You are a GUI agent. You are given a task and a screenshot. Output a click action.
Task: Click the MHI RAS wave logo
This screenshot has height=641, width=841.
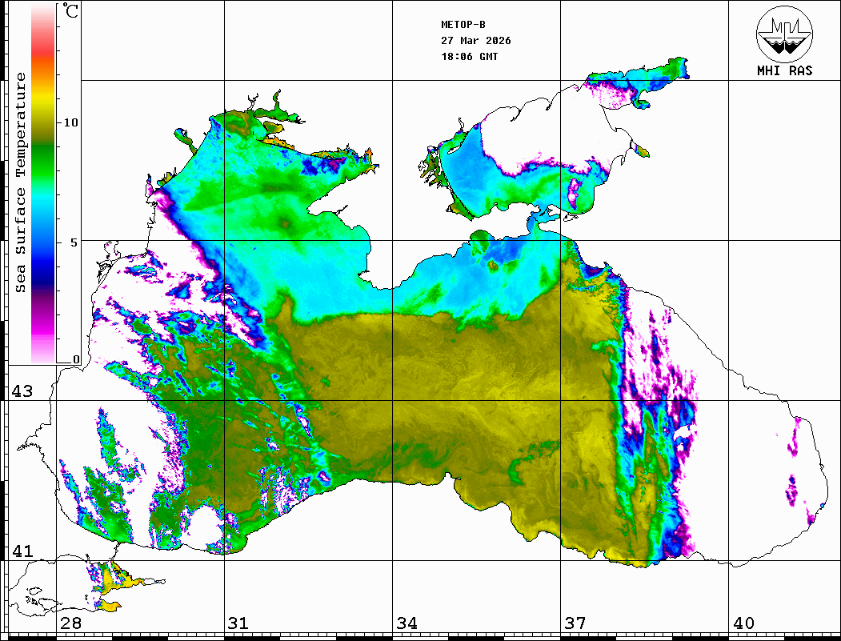[x=784, y=33]
